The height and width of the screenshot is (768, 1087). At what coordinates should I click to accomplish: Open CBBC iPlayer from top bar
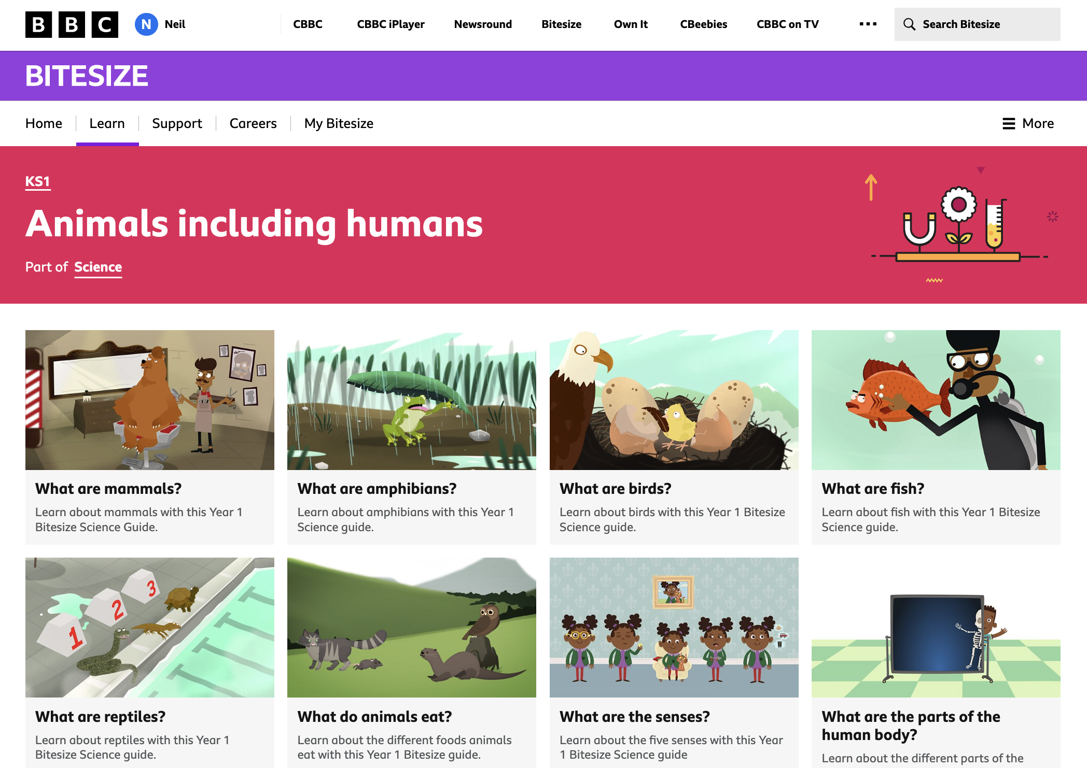click(x=391, y=24)
